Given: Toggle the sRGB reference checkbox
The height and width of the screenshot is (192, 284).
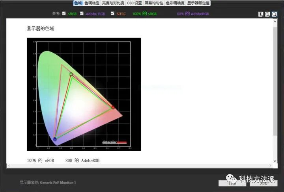Looking at the screenshot, I should (x=64, y=13).
